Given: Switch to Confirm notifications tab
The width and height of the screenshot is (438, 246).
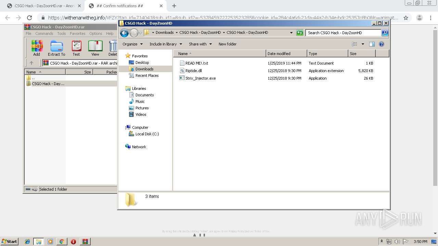Looking at the screenshot, I should point(125,6).
